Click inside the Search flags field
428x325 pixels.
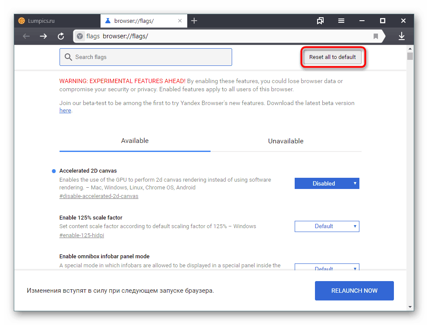pos(145,57)
